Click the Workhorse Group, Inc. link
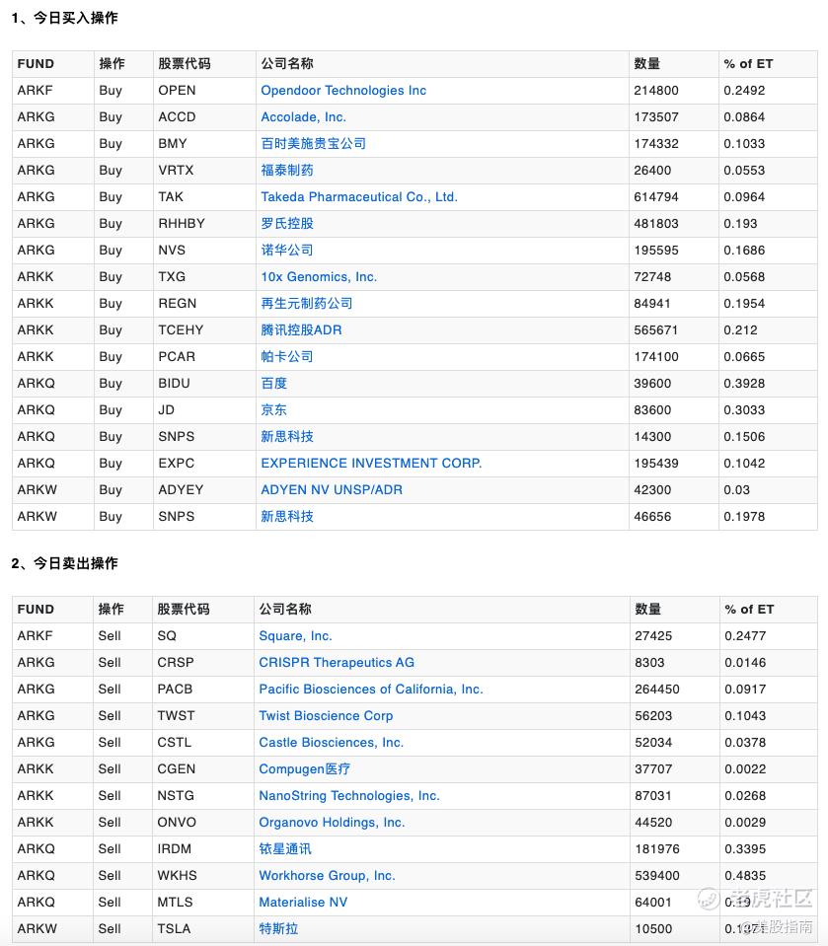This screenshot has width=828, height=946. coord(327,875)
